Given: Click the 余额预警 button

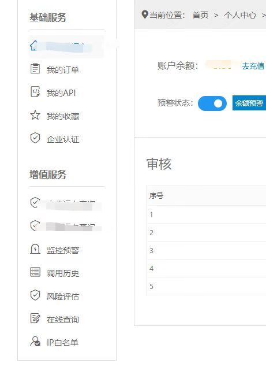Looking at the screenshot, I should 249,103.
